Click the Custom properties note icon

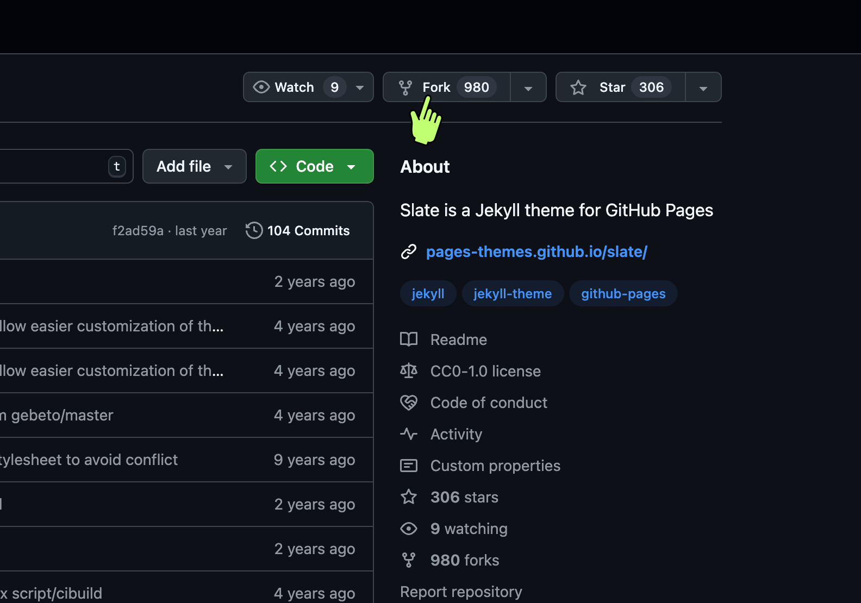click(x=409, y=466)
